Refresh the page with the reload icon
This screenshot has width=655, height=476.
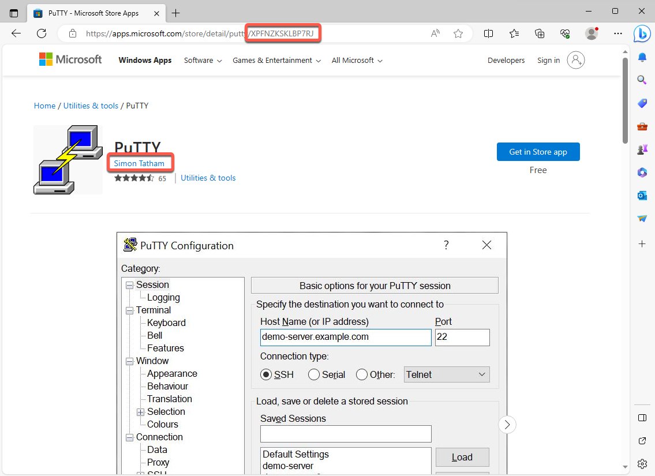click(42, 33)
